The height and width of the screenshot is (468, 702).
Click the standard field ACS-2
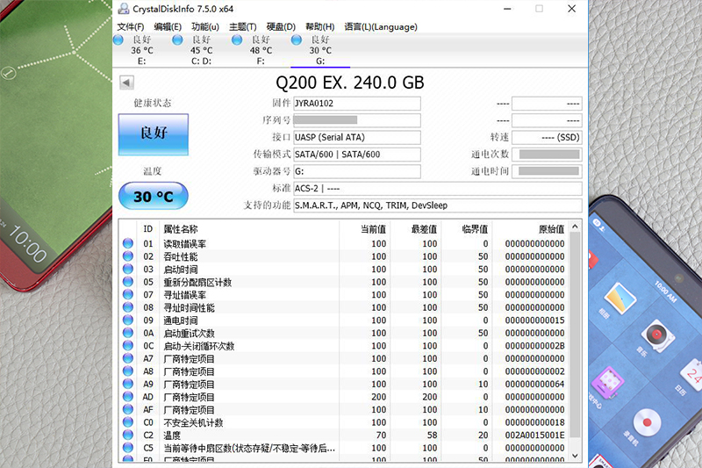[x=437, y=189]
